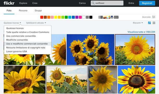This screenshot has height=94, width=159.
Task: Switch to the Gruppi tab
Action: 38,10
